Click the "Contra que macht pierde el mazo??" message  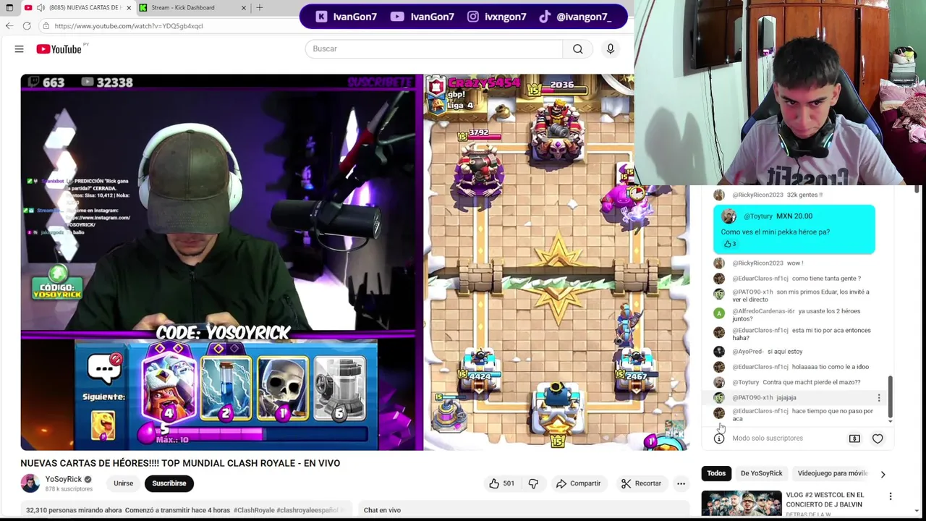point(812,382)
